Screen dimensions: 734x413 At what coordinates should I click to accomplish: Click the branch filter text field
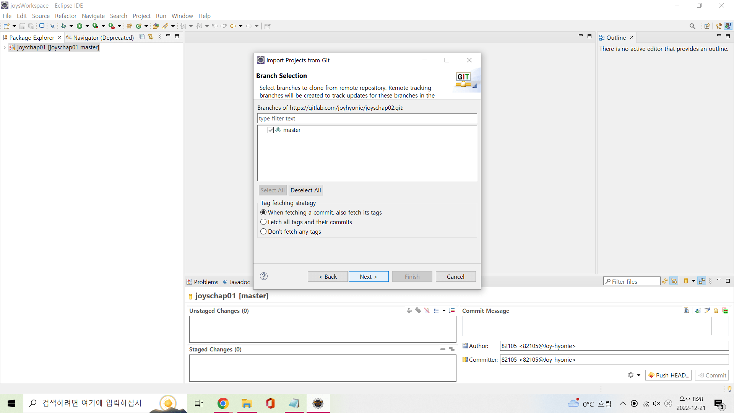367,118
